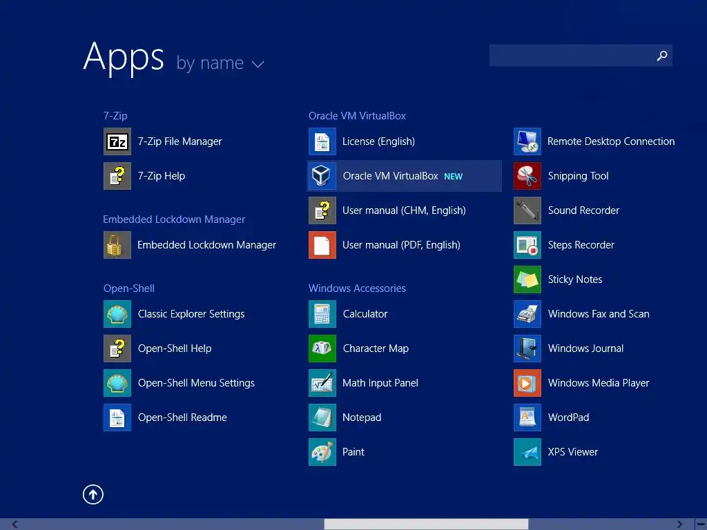The image size is (707, 530).
Task: Open VirtualBox License (English) icon
Action: (322, 141)
